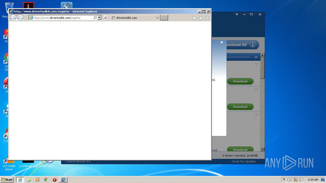326x183 pixels.
Task: Select the drivertoolkit.com browser tab
Action: [135, 18]
